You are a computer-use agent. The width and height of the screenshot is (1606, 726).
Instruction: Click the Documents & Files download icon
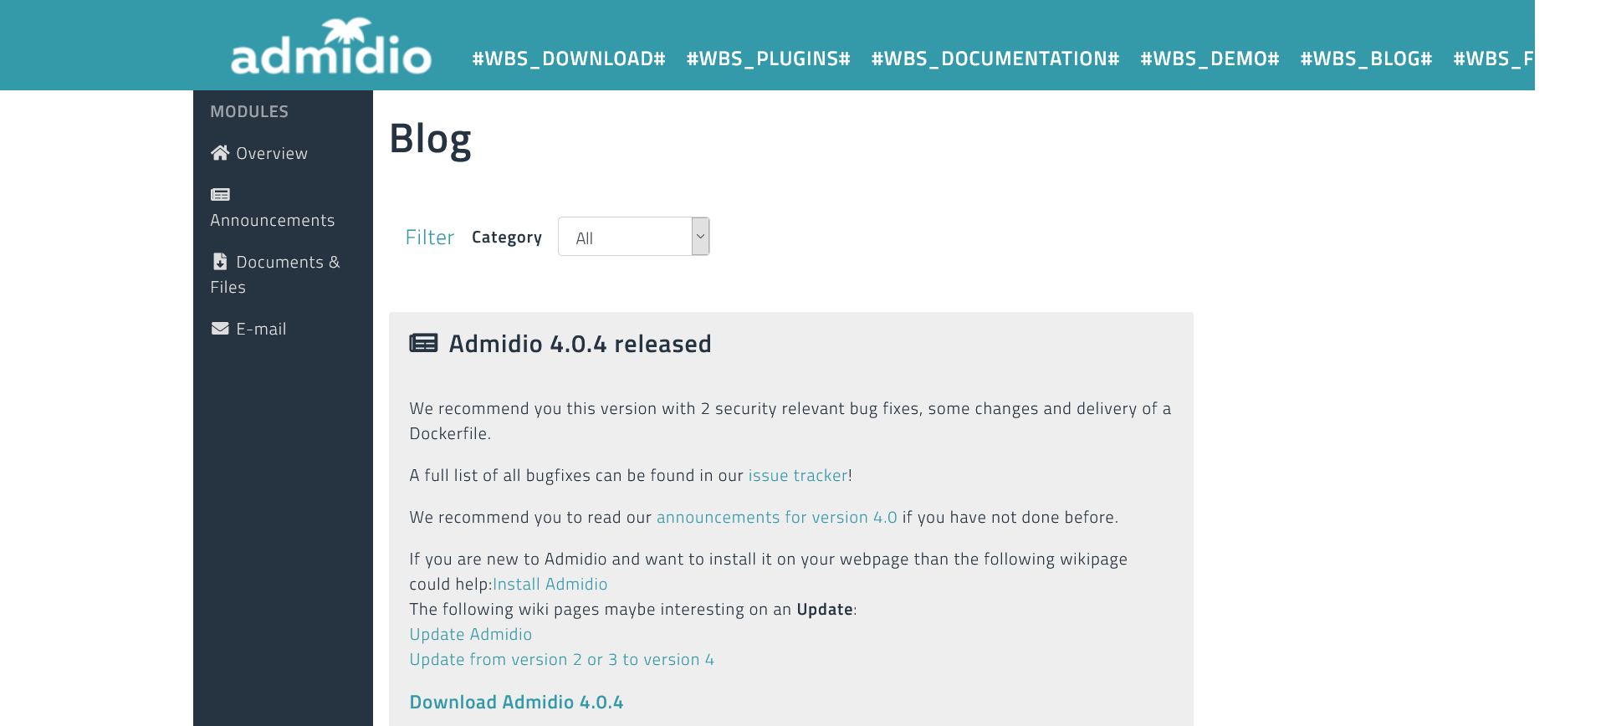[220, 262]
